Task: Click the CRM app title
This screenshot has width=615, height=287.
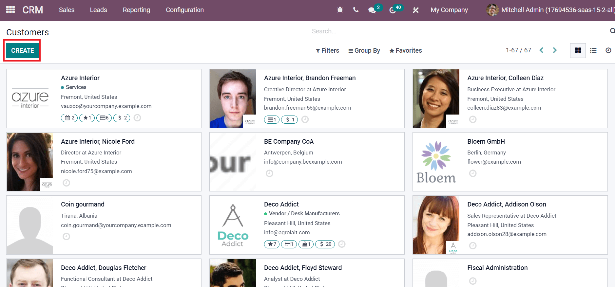Action: pos(33,10)
